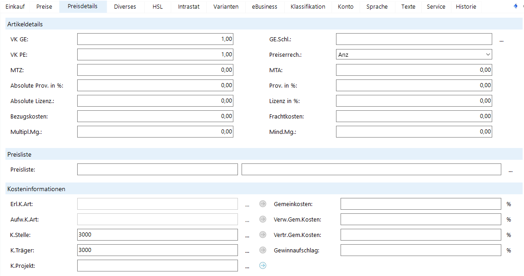Click the VK PE input field

[155, 54]
